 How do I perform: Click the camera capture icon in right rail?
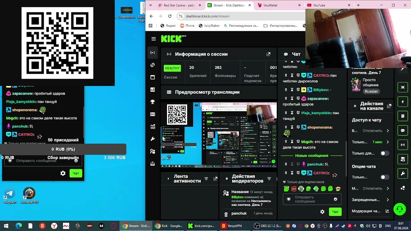tap(403, 87)
